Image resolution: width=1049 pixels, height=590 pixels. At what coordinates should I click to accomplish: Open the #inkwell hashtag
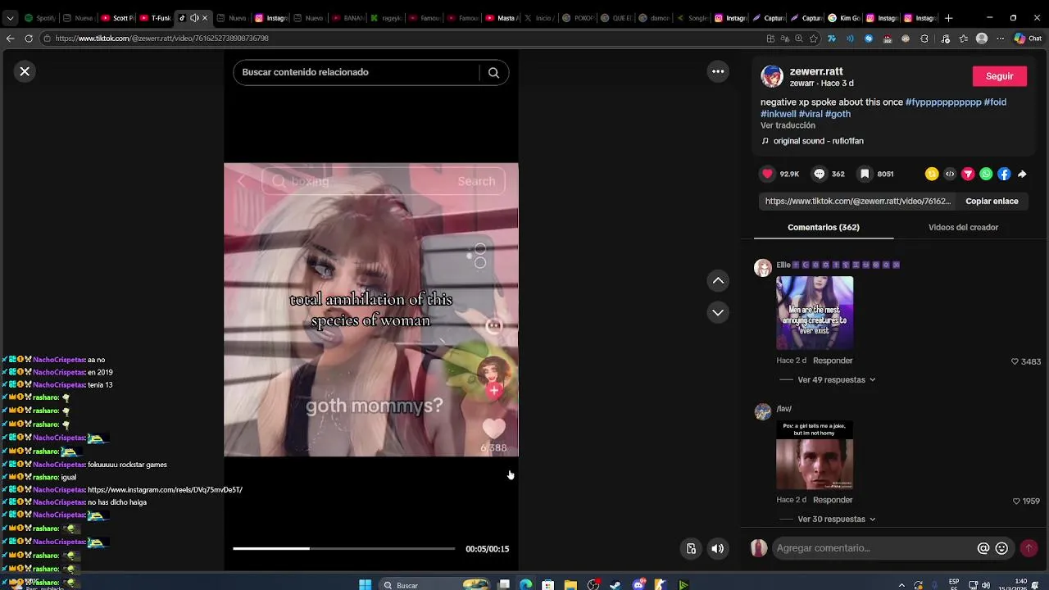[778, 114]
